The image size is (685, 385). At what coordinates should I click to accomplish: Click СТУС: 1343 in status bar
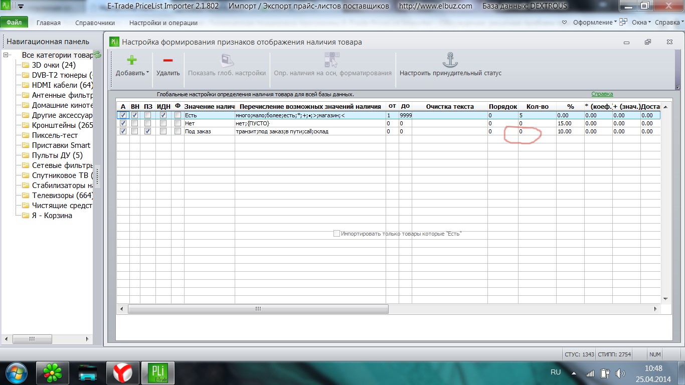(x=579, y=354)
